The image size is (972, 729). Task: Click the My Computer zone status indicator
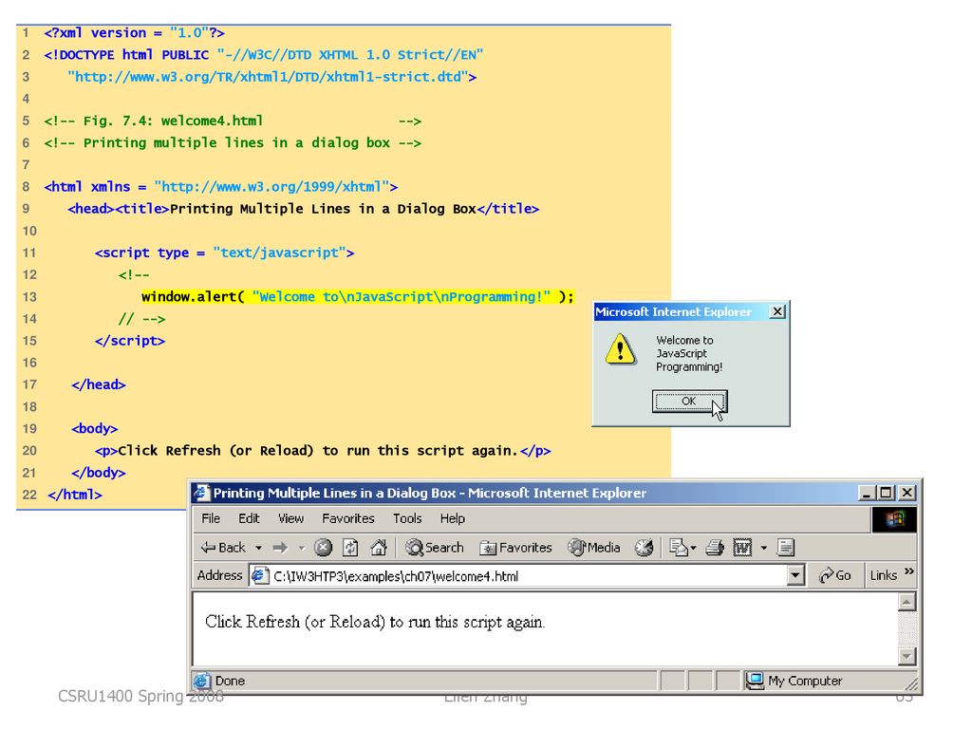(x=796, y=681)
